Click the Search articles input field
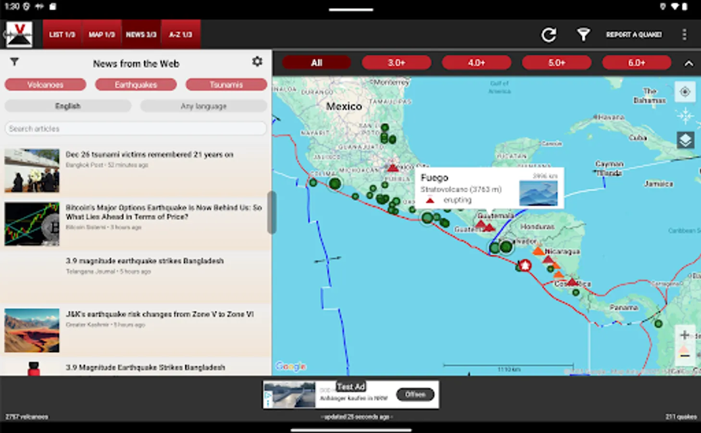The height and width of the screenshot is (433, 701). [x=136, y=128]
